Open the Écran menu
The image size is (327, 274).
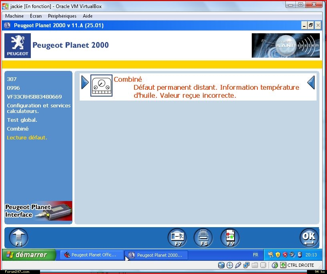[x=36, y=16]
